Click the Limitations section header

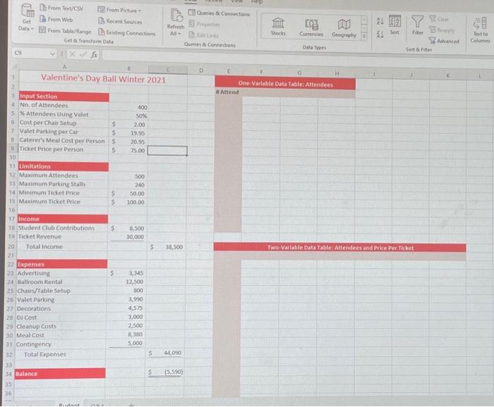[x=64, y=166]
